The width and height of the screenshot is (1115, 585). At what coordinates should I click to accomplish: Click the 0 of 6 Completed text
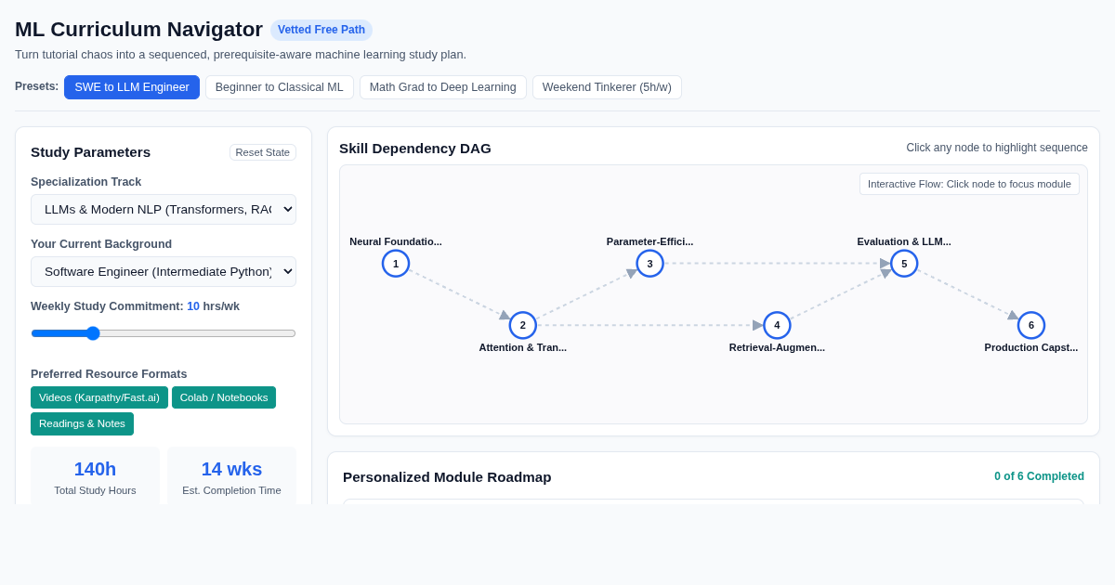tap(1039, 476)
